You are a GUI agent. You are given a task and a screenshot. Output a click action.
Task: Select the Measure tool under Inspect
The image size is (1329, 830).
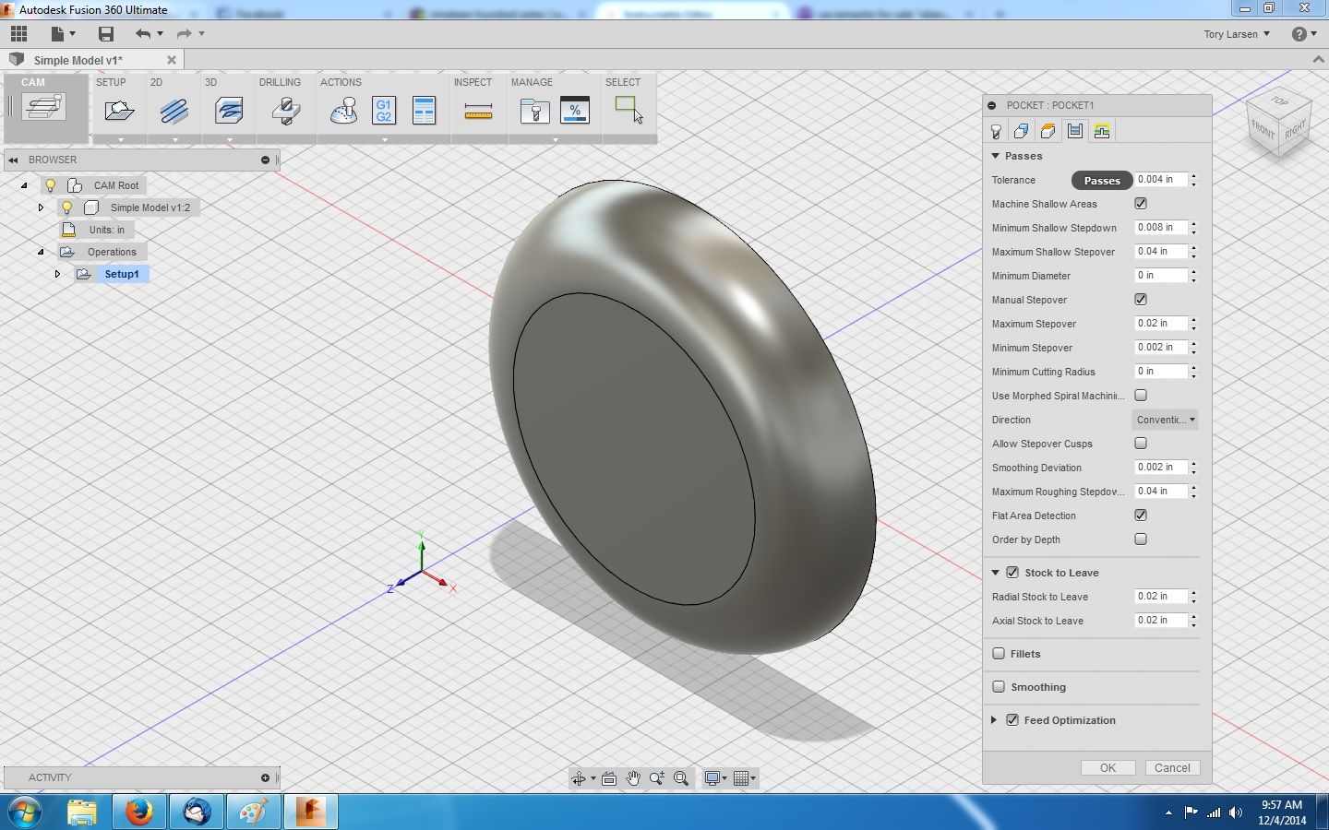coord(478,111)
